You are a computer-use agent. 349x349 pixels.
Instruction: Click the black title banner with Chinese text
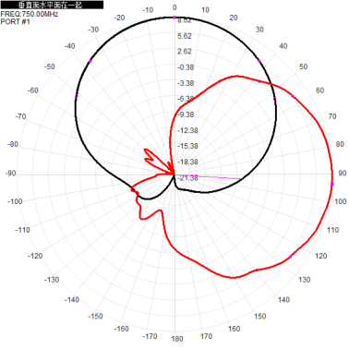click(52, 5)
